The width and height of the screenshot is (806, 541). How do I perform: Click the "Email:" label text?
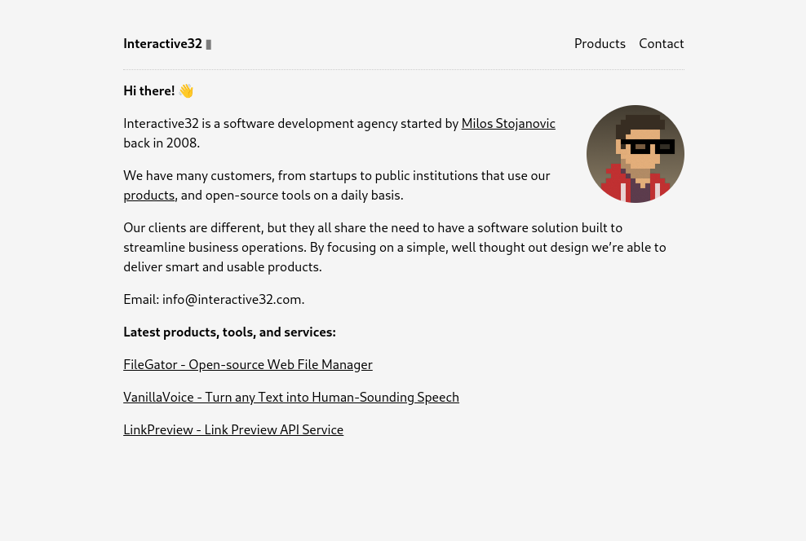[x=141, y=300]
